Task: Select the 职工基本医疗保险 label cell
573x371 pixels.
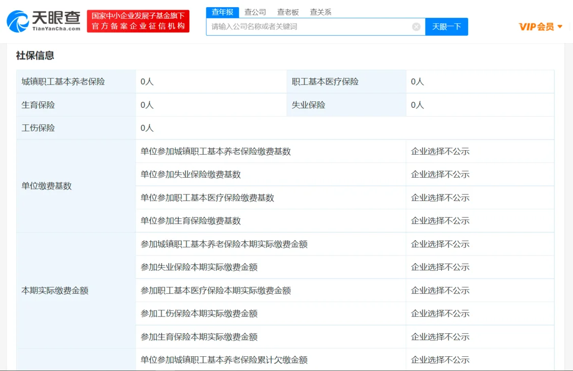Action: click(325, 82)
